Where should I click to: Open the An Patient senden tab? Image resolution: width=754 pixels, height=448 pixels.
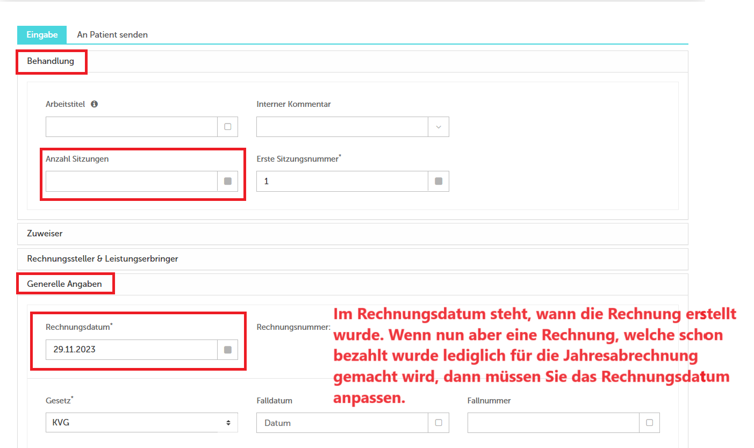point(112,34)
